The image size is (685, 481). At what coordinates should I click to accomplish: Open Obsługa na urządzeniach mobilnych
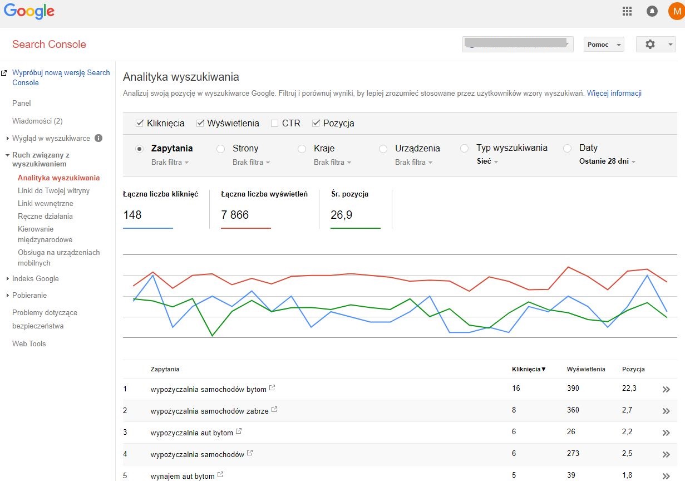(59, 257)
